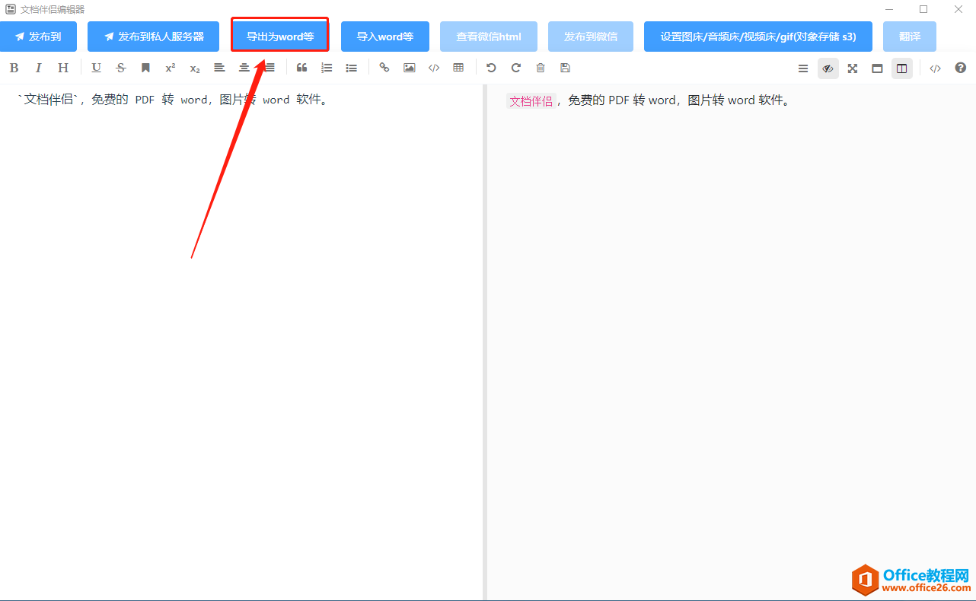Click the 翻译 button
This screenshot has height=601, width=976.
click(910, 37)
